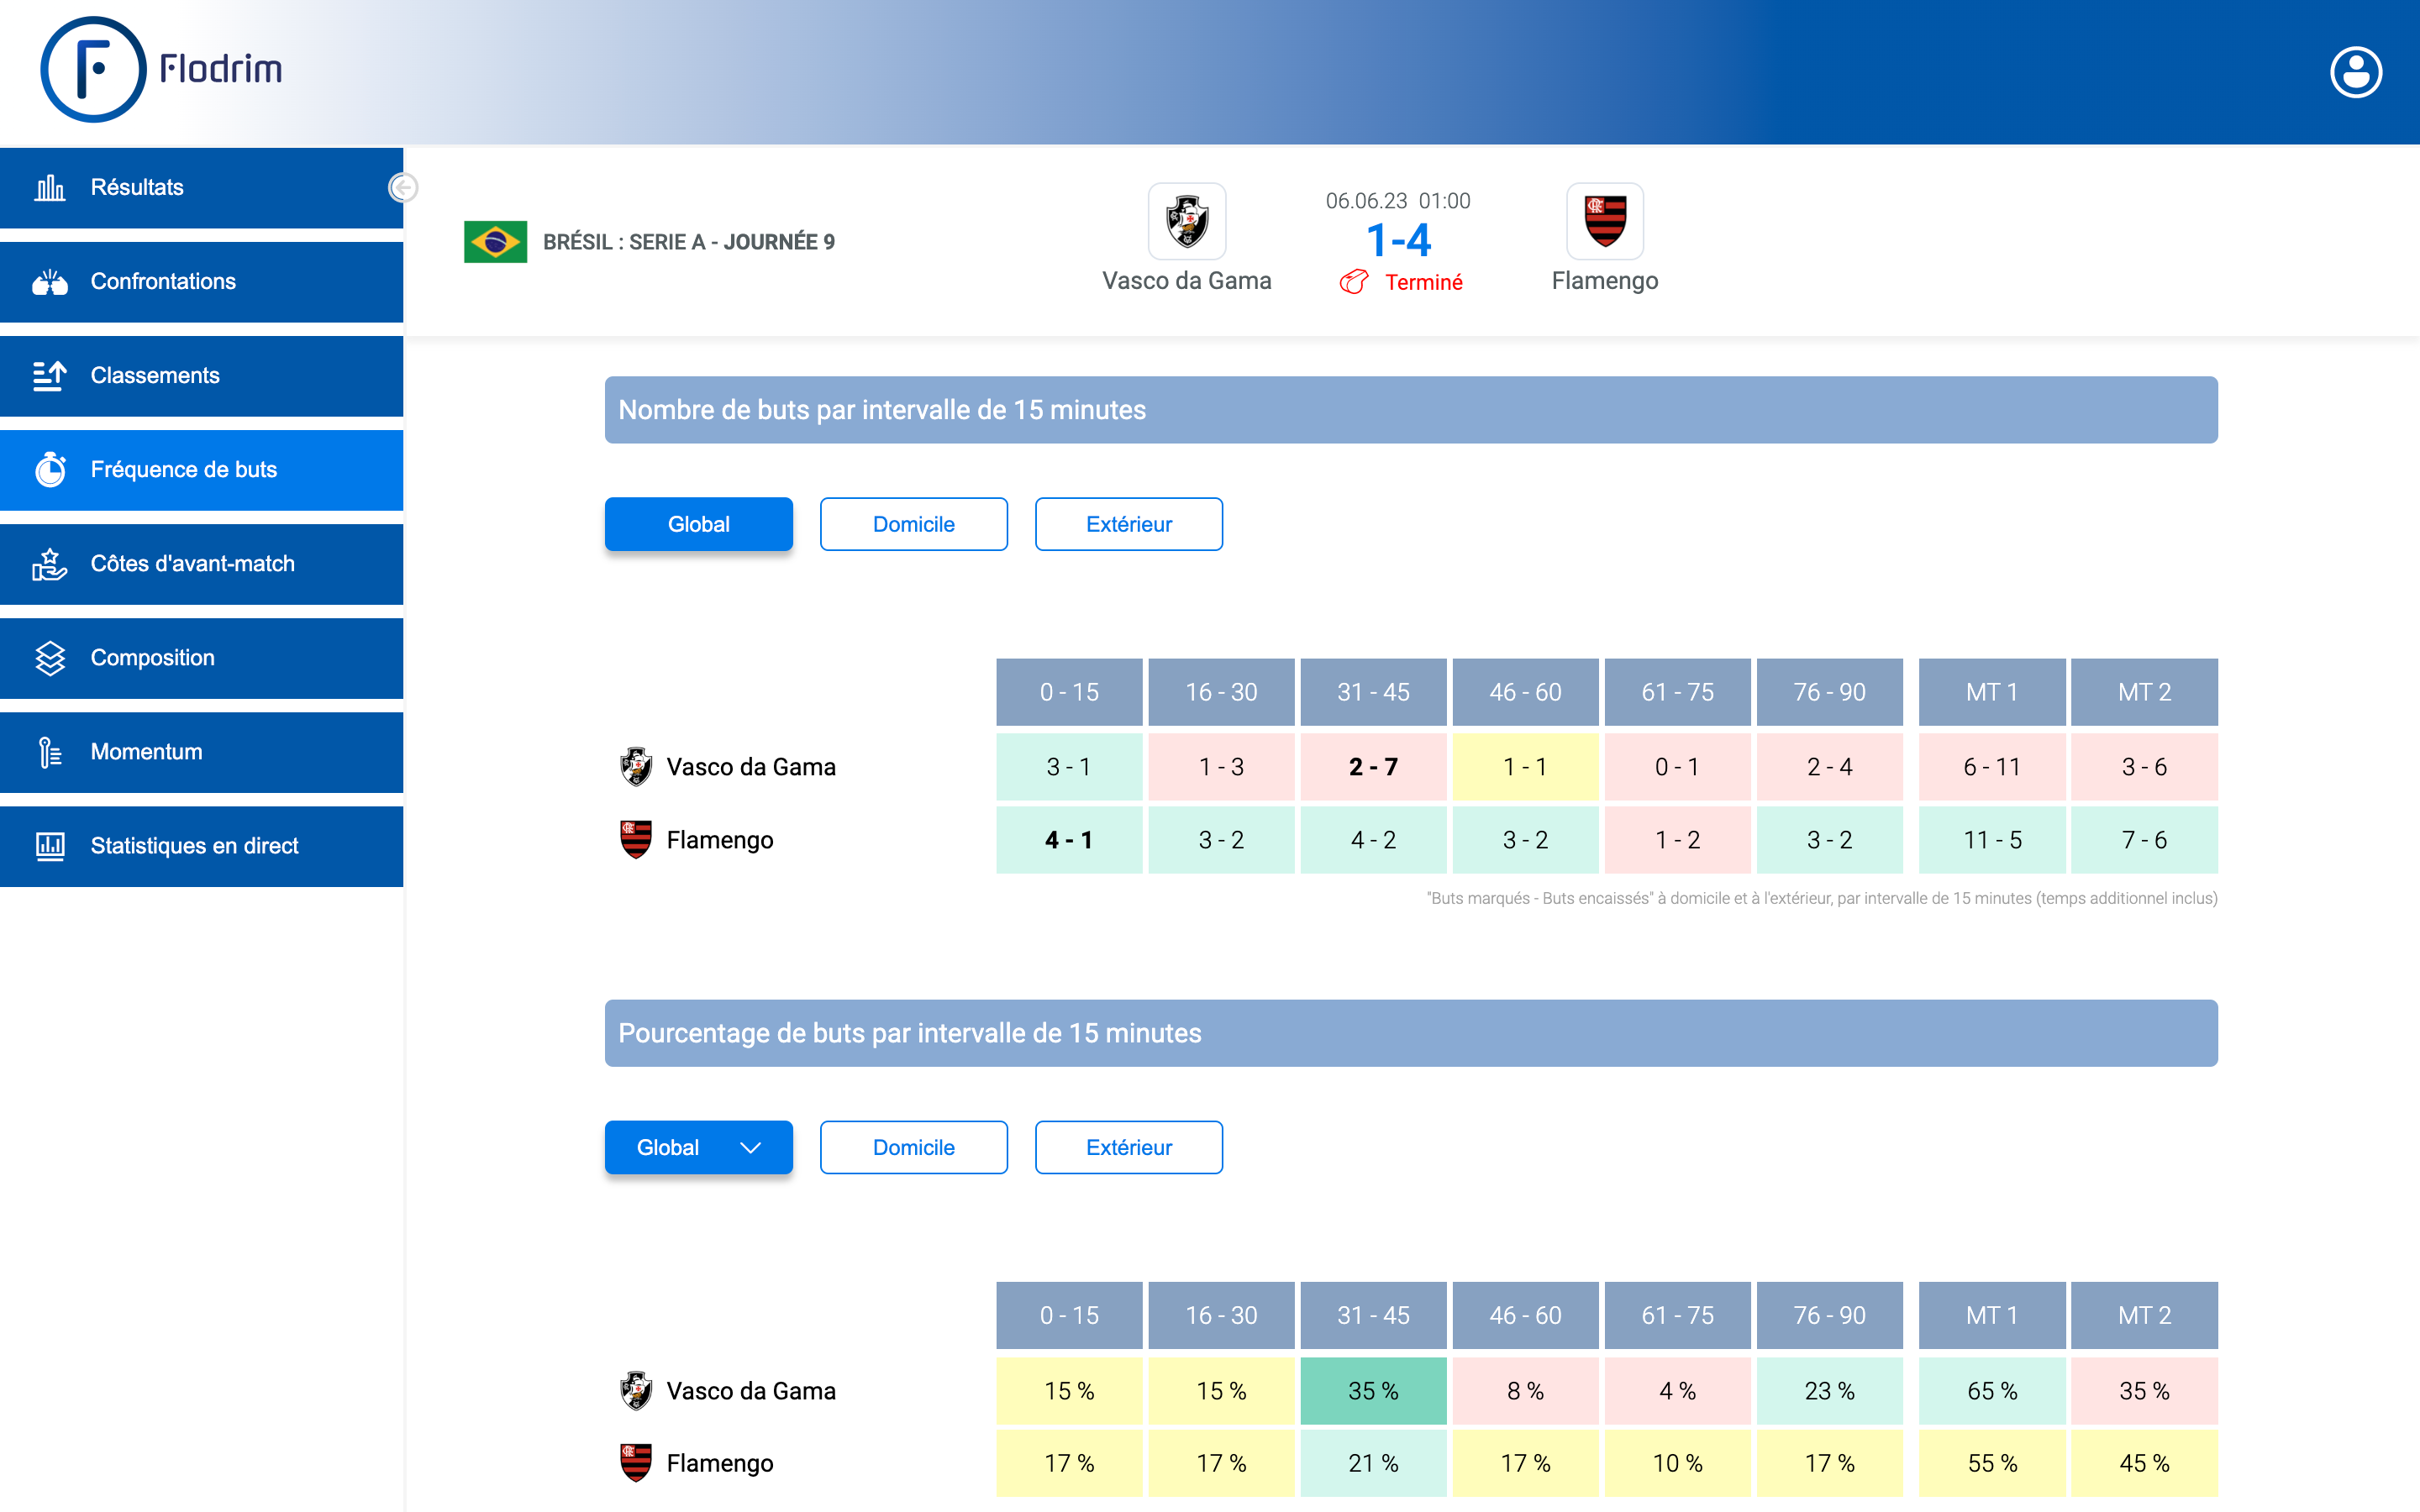Click the Composition layers icon
The height and width of the screenshot is (1512, 2420).
[x=49, y=657]
